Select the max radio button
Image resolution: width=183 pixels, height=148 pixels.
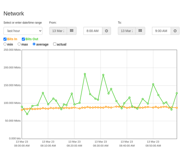(x=19, y=44)
